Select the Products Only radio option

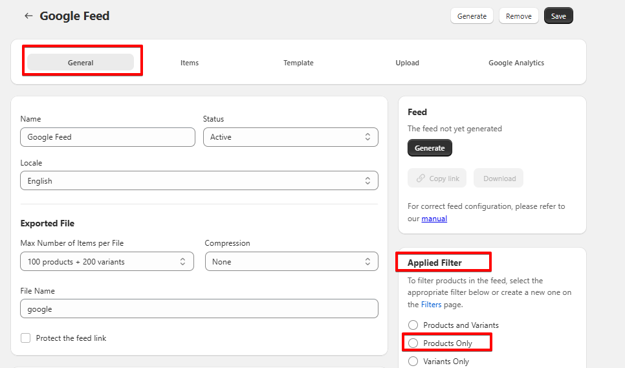(413, 343)
